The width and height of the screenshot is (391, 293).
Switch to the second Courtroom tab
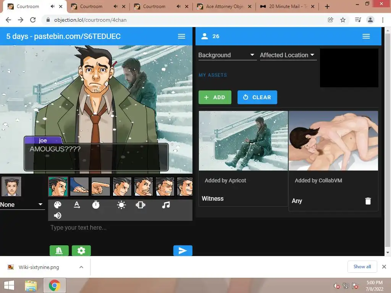pyautogui.click(x=98, y=6)
